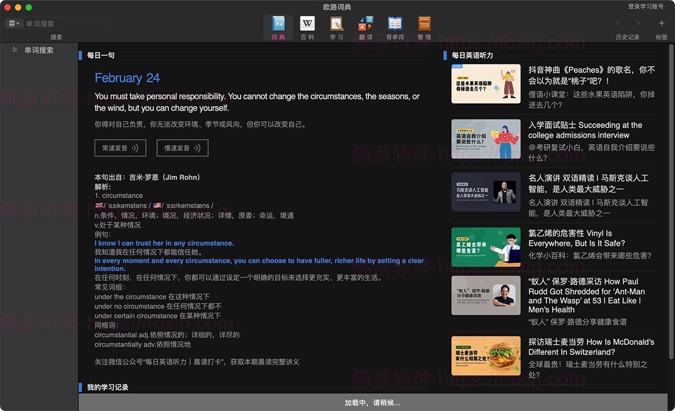Open the 学习 study notepad icon

(336, 24)
